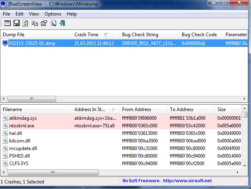Click the atikmdag.sys driver file icon
The image size is (251, 189).
pyautogui.click(x=5, y=118)
